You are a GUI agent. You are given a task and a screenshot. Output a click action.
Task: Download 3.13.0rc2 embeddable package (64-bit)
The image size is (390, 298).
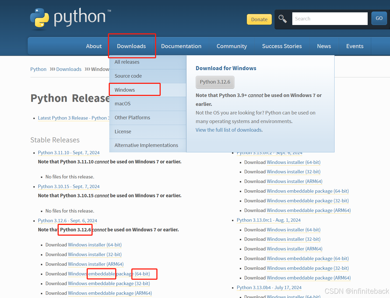pyautogui.click(x=308, y=191)
